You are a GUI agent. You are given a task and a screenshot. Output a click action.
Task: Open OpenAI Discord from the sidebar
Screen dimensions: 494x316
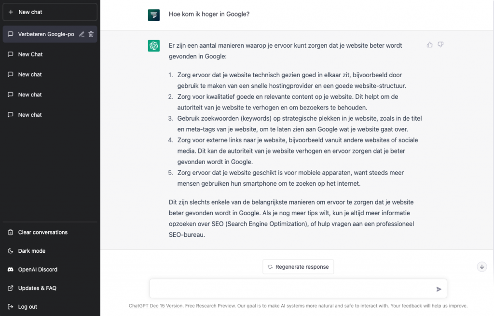[50, 269]
